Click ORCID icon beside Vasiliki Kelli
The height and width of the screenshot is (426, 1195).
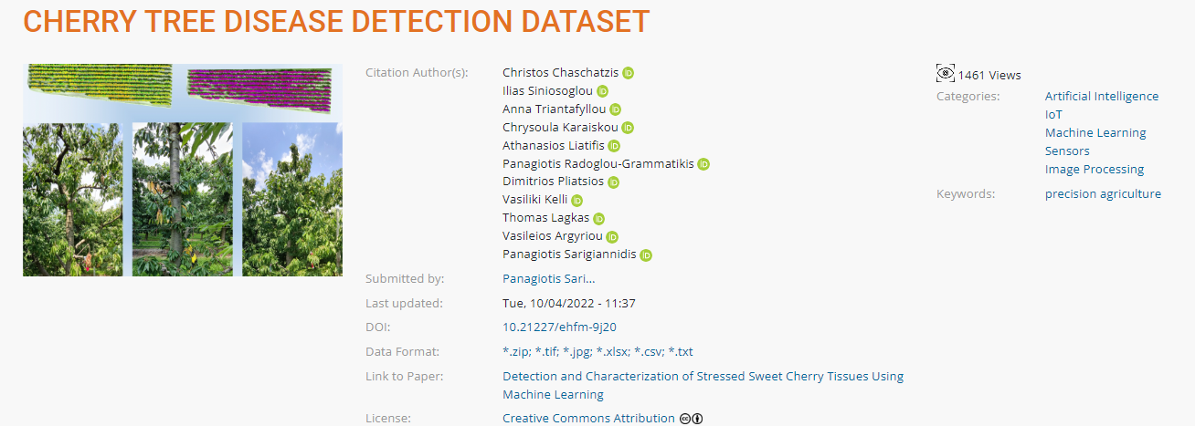click(576, 201)
